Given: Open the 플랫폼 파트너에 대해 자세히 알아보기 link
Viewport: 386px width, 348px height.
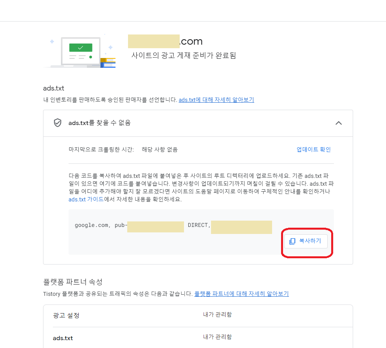Looking at the screenshot, I should 240,293.
